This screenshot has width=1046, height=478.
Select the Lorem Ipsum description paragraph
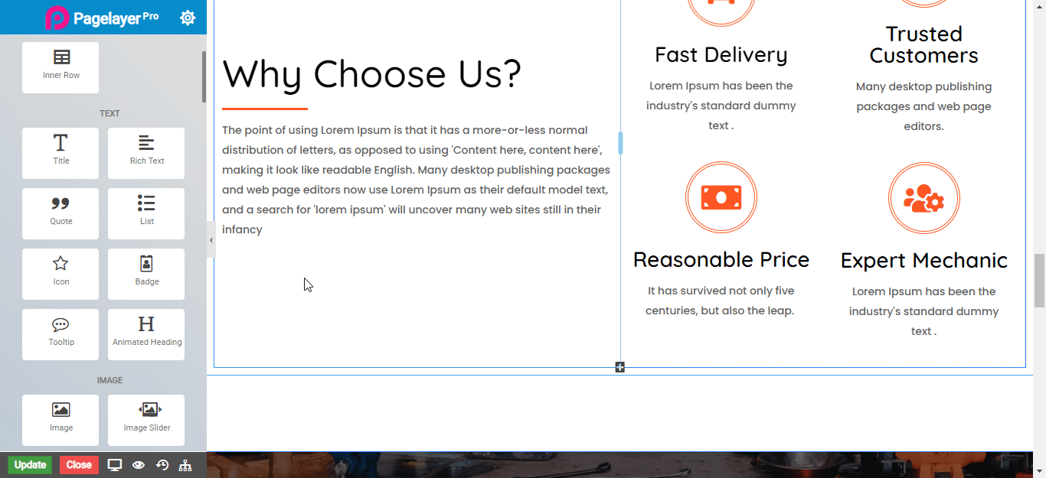417,180
